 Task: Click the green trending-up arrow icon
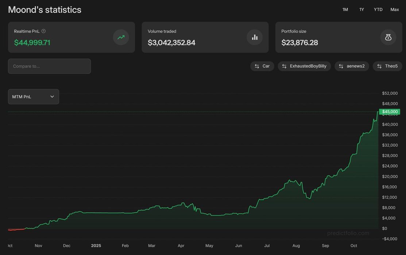pos(121,37)
